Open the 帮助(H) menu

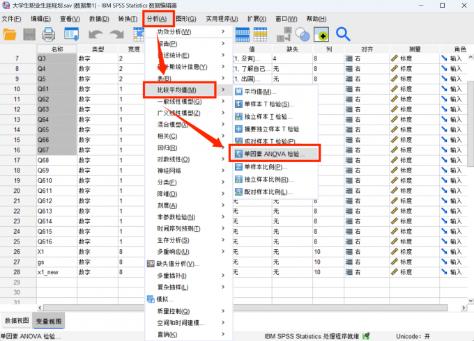316,19
